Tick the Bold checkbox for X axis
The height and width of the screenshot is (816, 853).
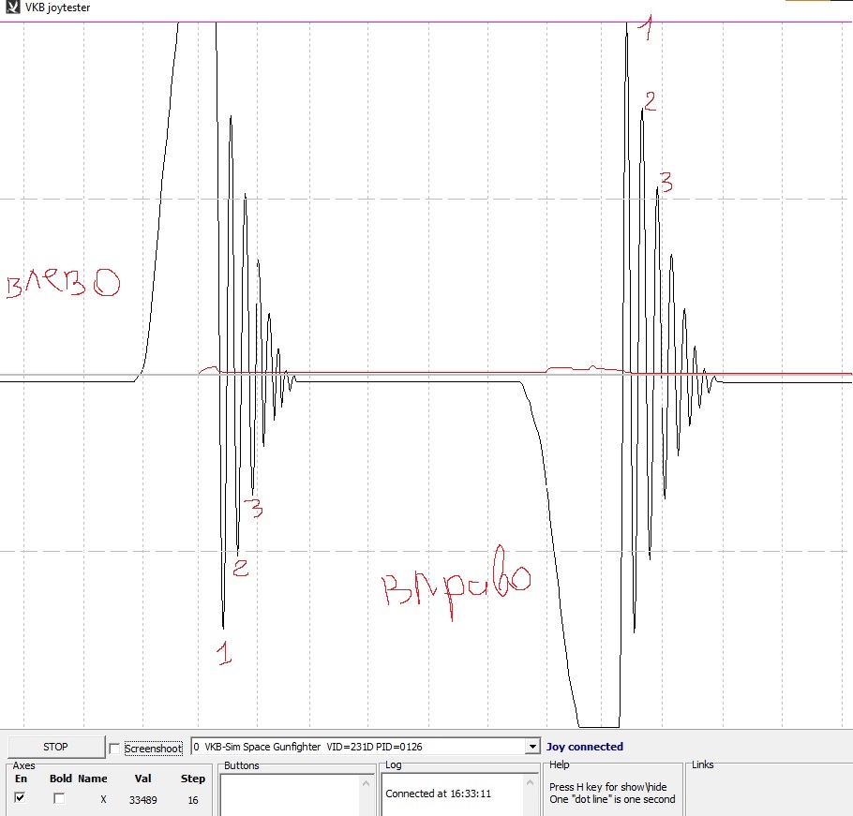coord(59,798)
